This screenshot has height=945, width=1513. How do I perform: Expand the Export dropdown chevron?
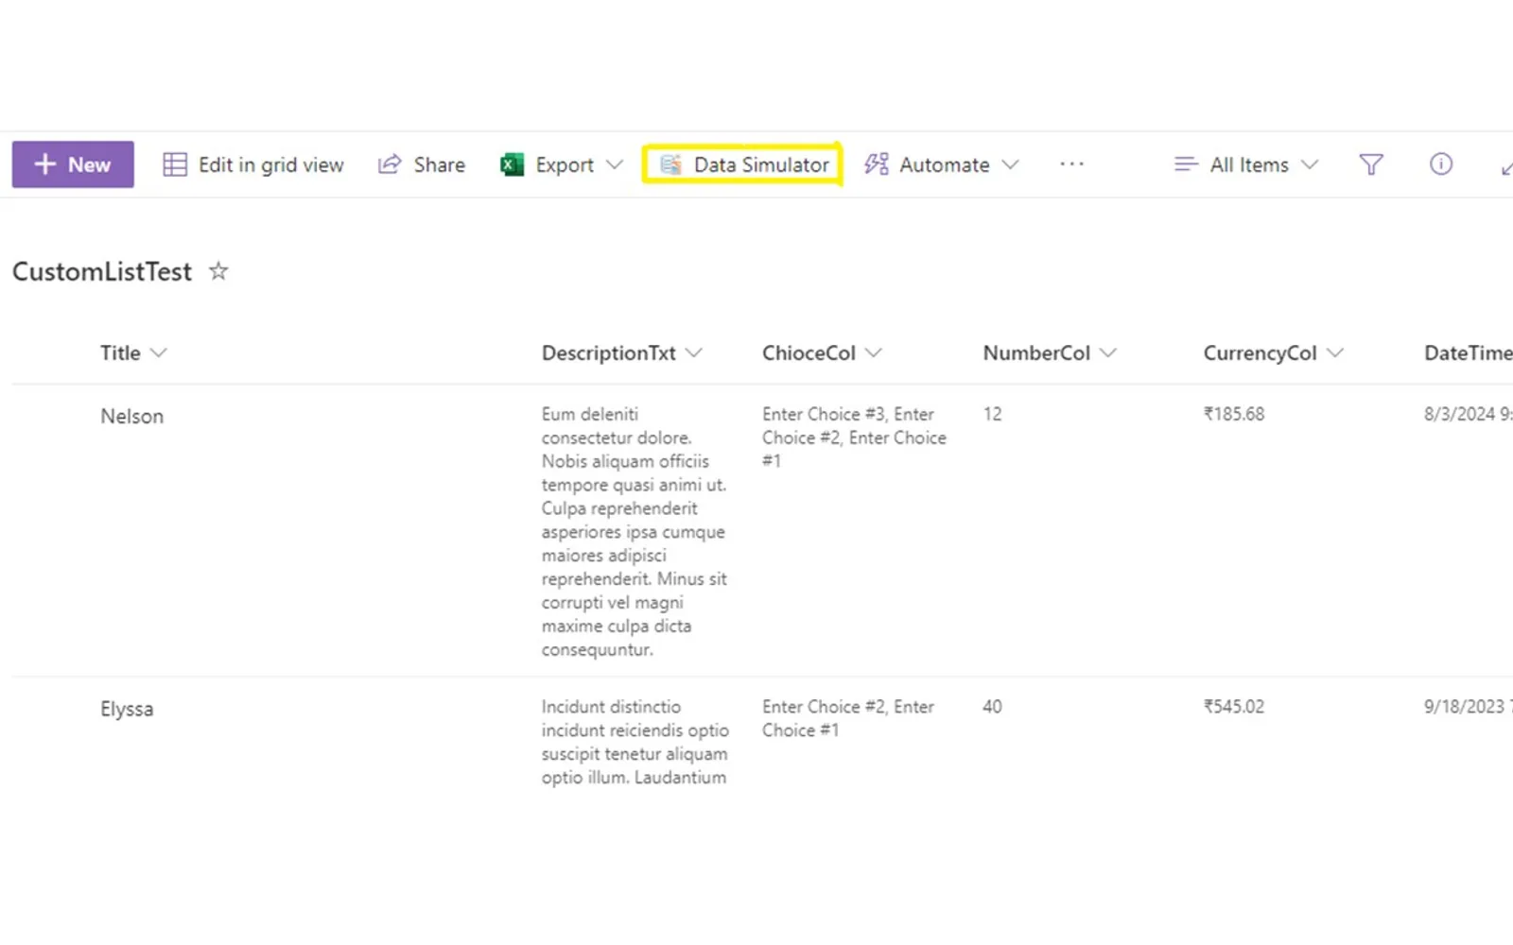[615, 164]
